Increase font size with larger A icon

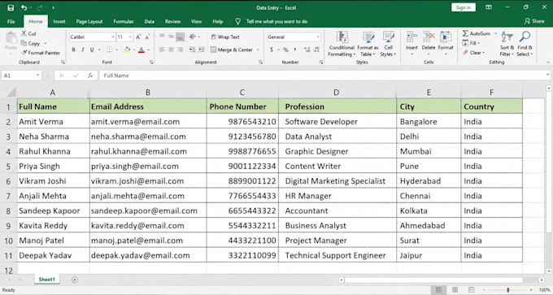pos(138,37)
